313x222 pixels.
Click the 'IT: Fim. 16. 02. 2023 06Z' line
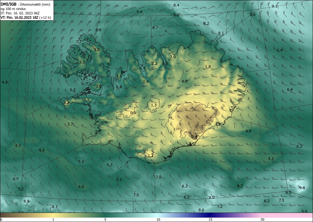coord(20,13)
